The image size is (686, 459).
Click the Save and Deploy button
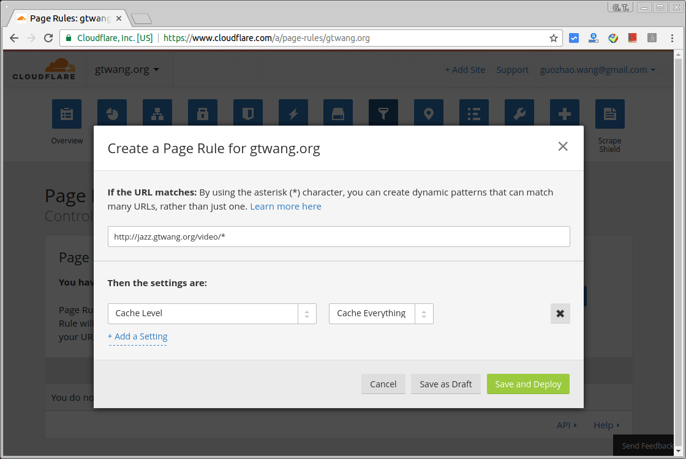tap(528, 384)
